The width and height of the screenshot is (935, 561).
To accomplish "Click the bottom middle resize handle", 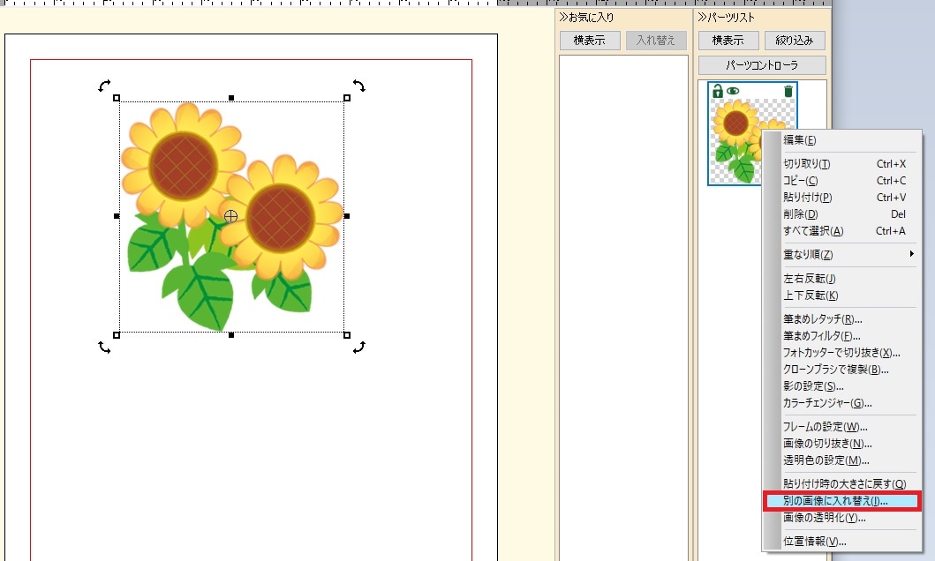I will (x=231, y=335).
